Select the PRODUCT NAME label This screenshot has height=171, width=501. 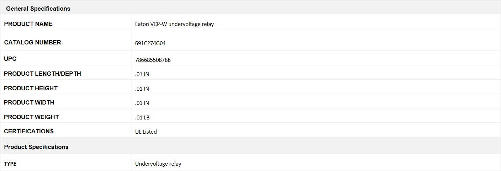[28, 24]
